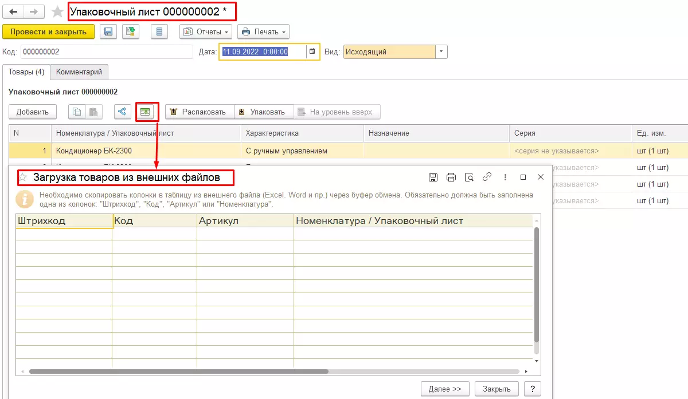Click the Назначение column header
Screen dimensions: 688x399
(436, 133)
